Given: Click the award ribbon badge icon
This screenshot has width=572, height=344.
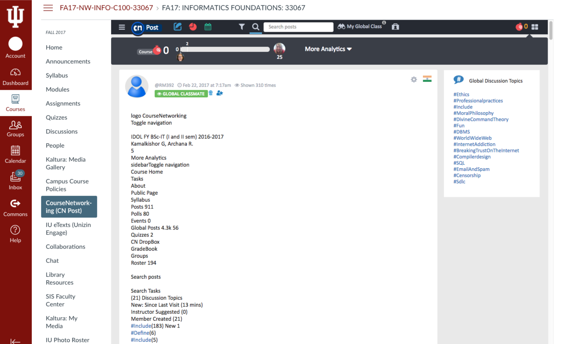Looking at the screenshot, I should point(211,93).
